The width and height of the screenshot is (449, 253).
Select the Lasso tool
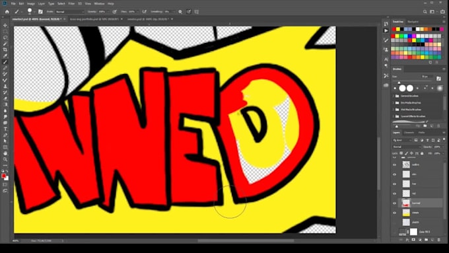[x=5, y=37]
